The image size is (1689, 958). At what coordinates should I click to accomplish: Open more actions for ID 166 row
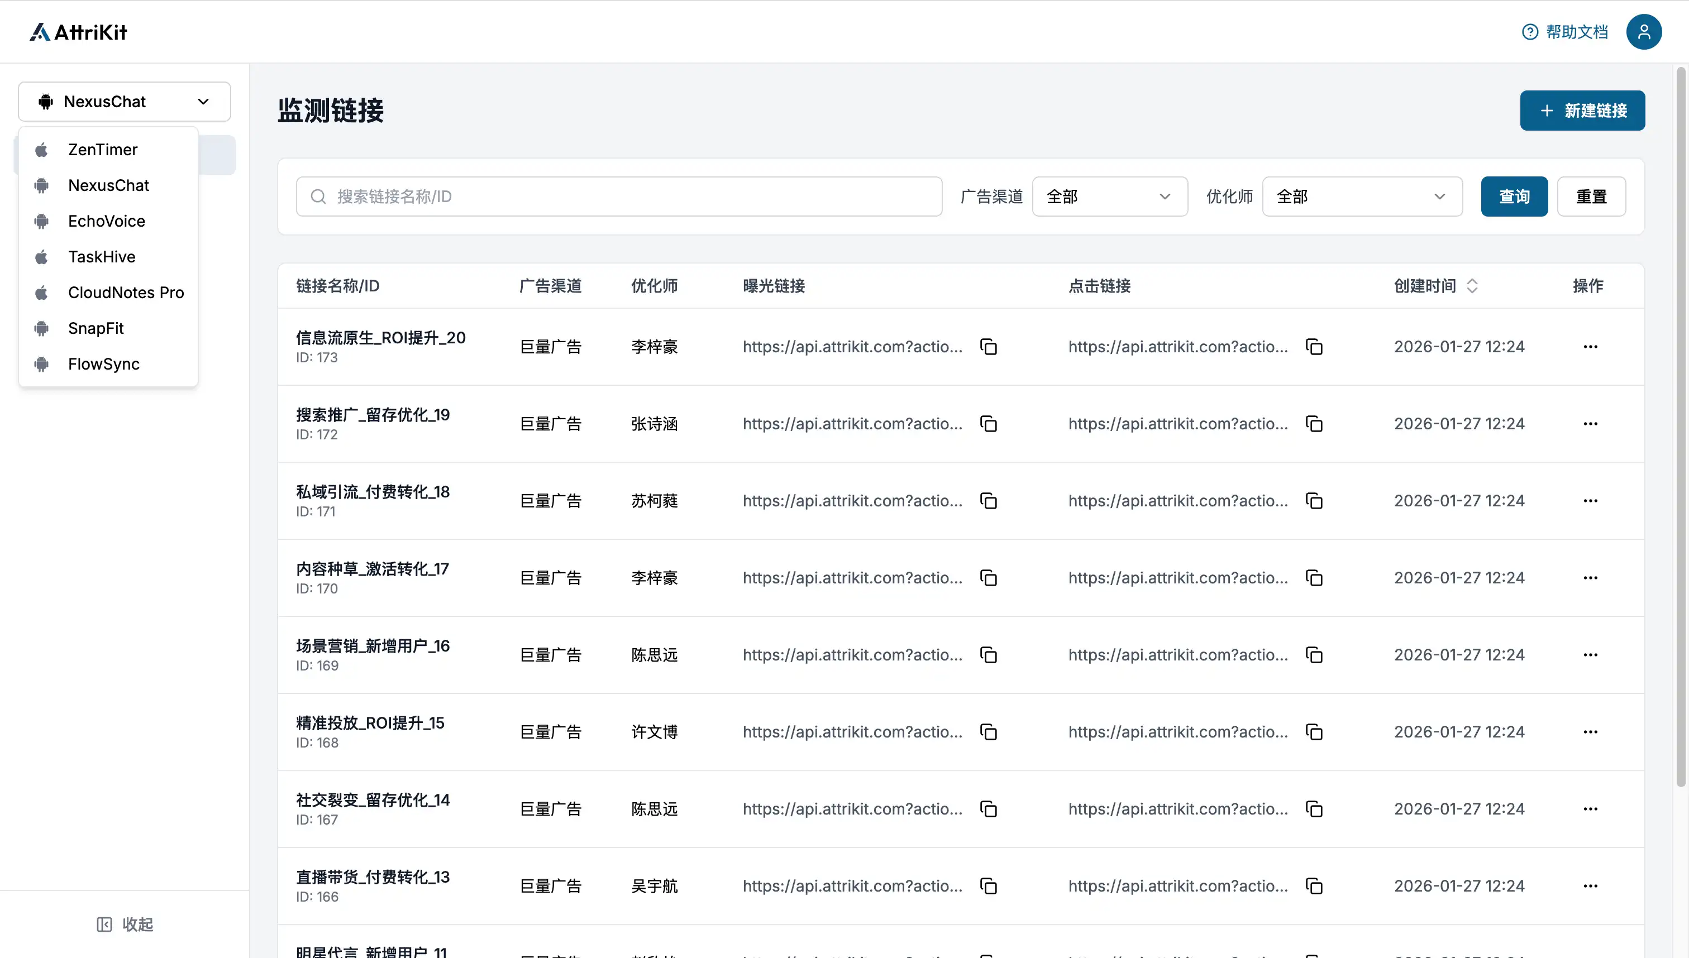(x=1590, y=885)
